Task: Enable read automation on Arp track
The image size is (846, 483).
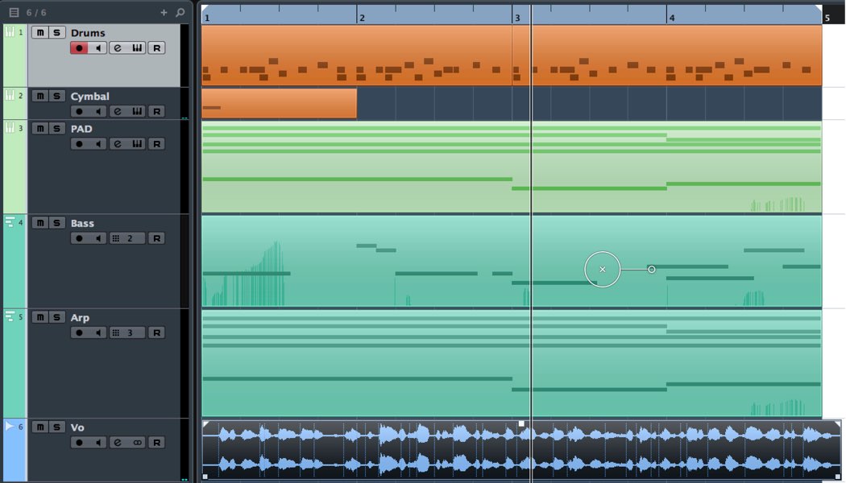Action: tap(156, 332)
